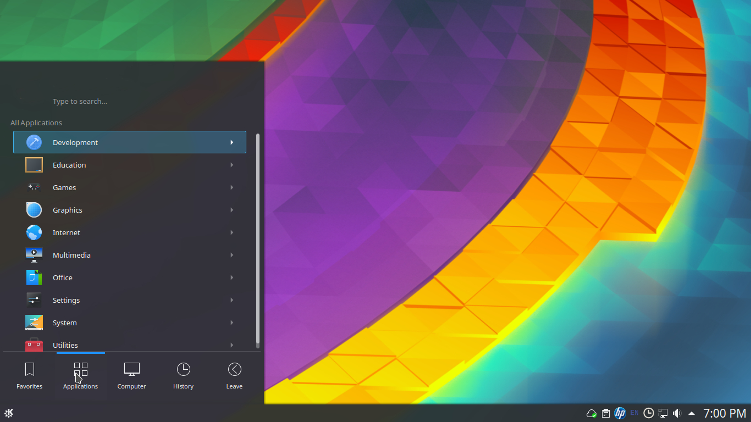
Task: Click the application list scrollbar
Action: tap(258, 240)
